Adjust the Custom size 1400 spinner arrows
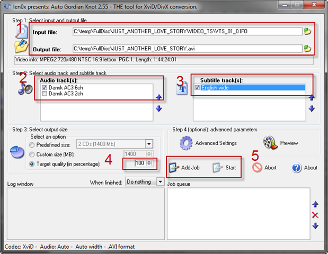The image size is (328, 254). click(149, 154)
